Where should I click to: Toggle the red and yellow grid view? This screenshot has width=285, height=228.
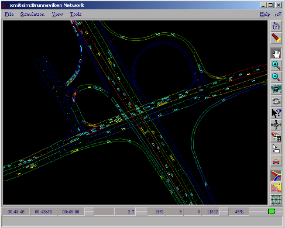tap(276, 188)
